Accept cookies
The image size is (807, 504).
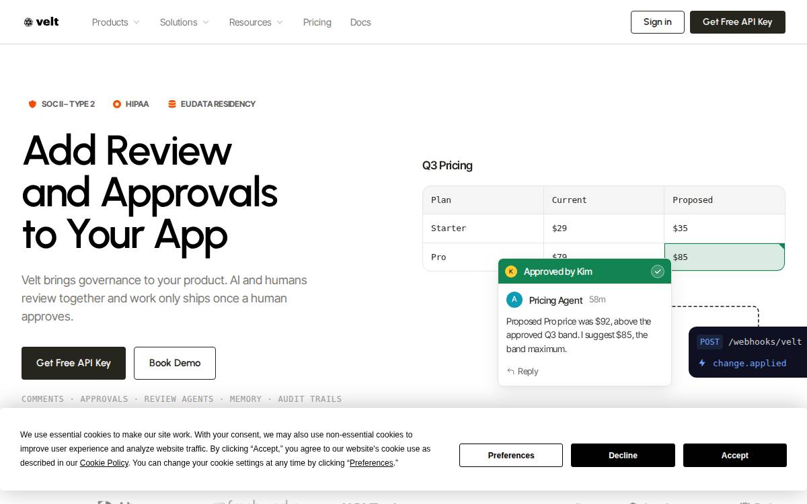tap(735, 455)
